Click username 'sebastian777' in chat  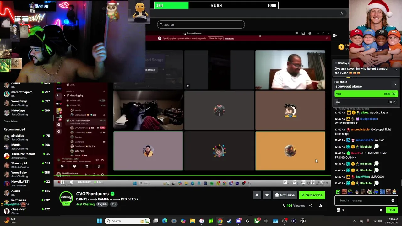click(x=364, y=140)
